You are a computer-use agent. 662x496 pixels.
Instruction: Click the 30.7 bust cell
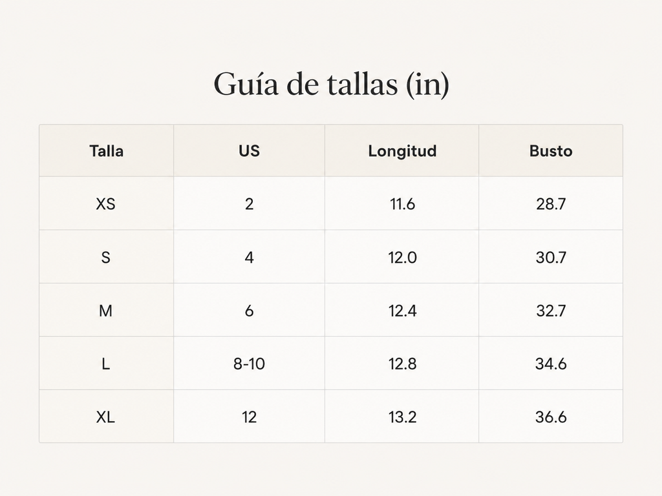click(551, 257)
